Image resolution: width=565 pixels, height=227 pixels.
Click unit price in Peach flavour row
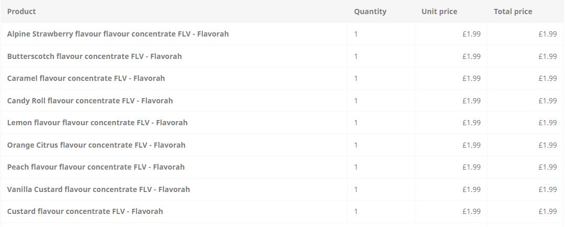pyautogui.click(x=471, y=167)
